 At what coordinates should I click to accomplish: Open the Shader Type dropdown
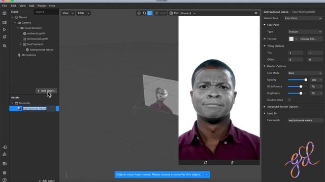coord(303,18)
